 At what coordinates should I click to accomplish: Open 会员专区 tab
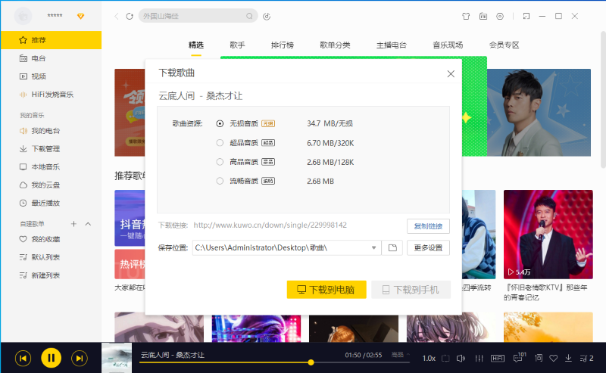click(x=504, y=45)
